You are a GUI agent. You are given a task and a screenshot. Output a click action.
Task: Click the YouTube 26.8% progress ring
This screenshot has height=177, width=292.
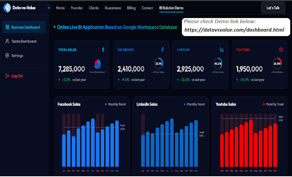[x=277, y=63]
